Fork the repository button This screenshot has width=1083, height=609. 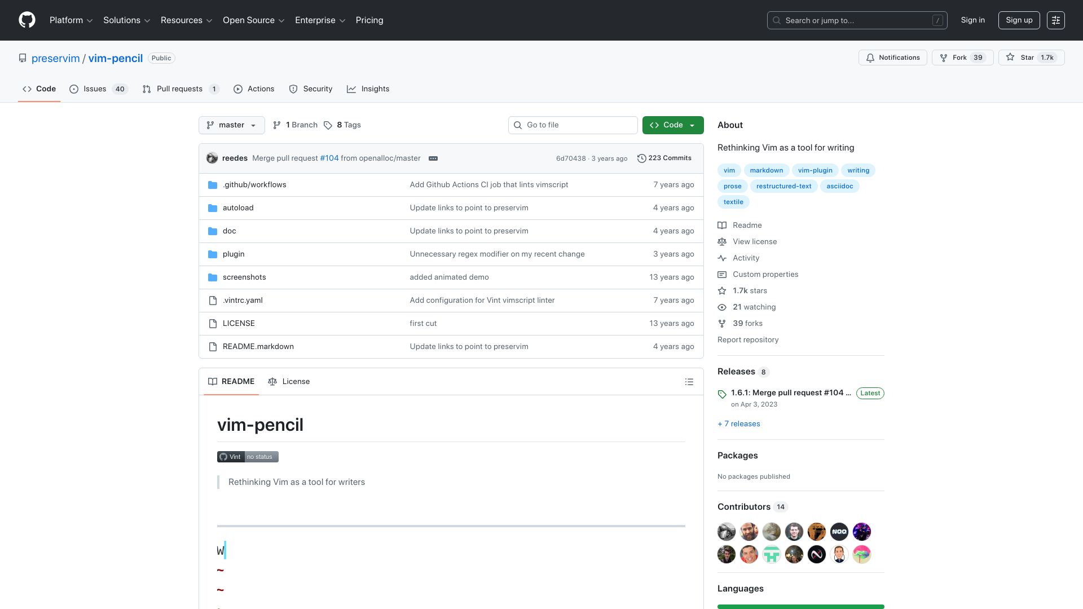(962, 58)
